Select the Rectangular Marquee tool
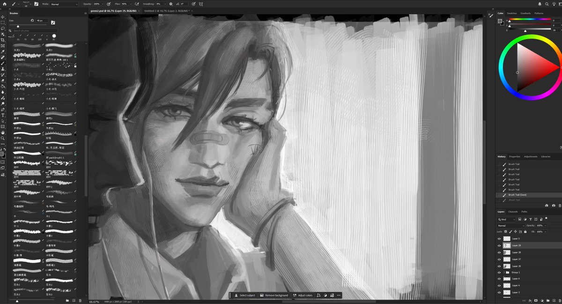 click(x=3, y=22)
